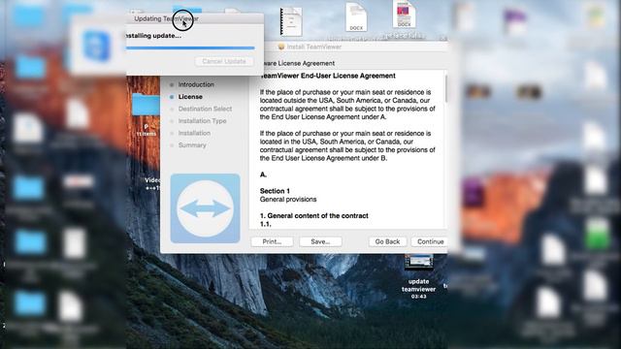Select the spiral-bound document icon on desktop
Viewport: 621px width, 349px height.
click(291, 21)
